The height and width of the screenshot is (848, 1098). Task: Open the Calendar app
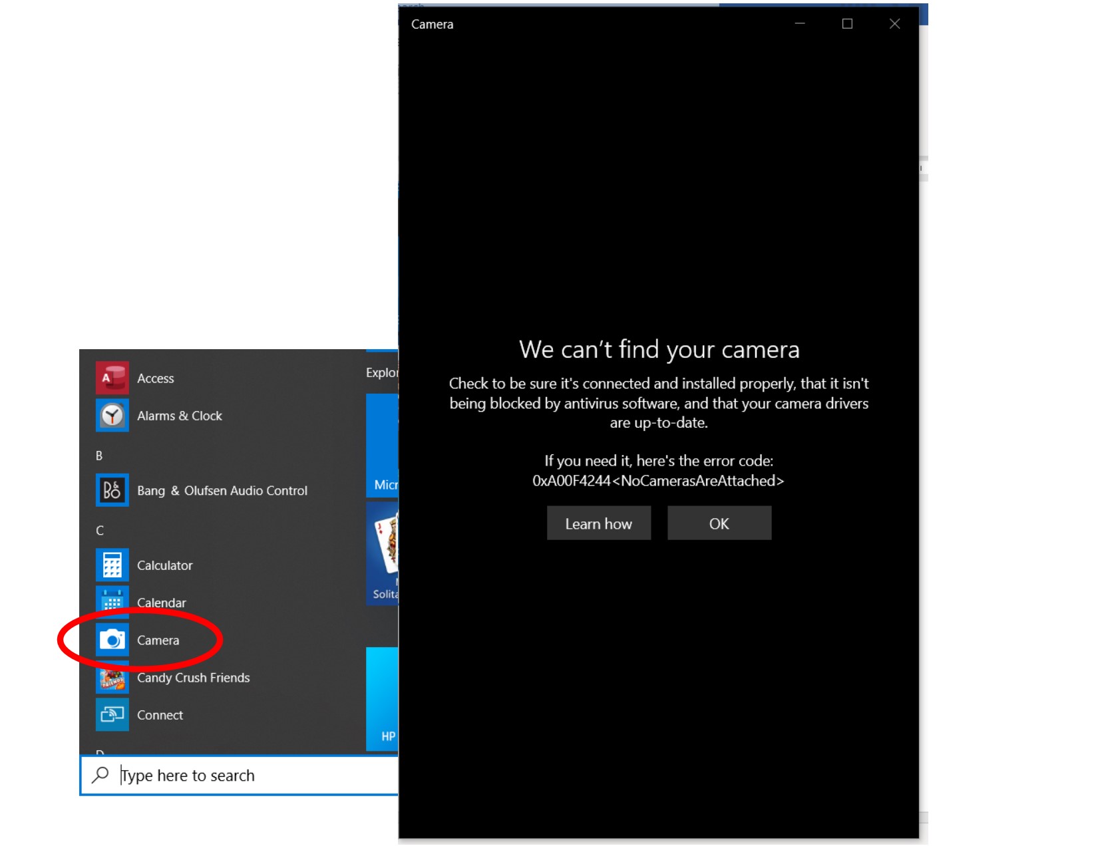(161, 603)
